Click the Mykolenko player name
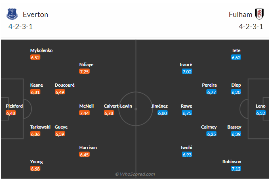Viewport: 269px width, 179px height. [x=41, y=50]
